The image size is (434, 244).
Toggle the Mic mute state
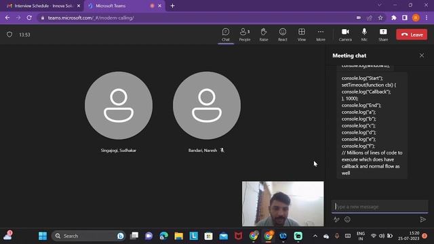point(364,35)
